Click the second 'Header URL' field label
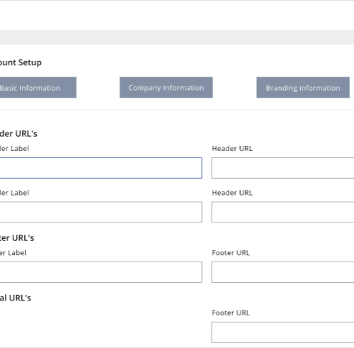The image size is (354, 348). pos(232,193)
